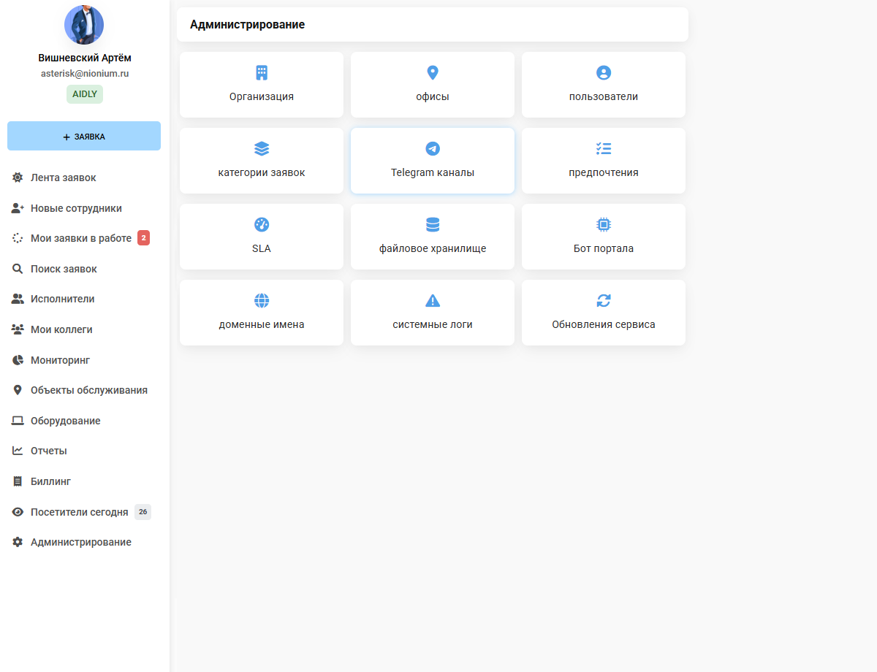877x672 pixels.
Task: Select Мониторинг in the sidebar
Action: pyautogui.click(x=60, y=360)
